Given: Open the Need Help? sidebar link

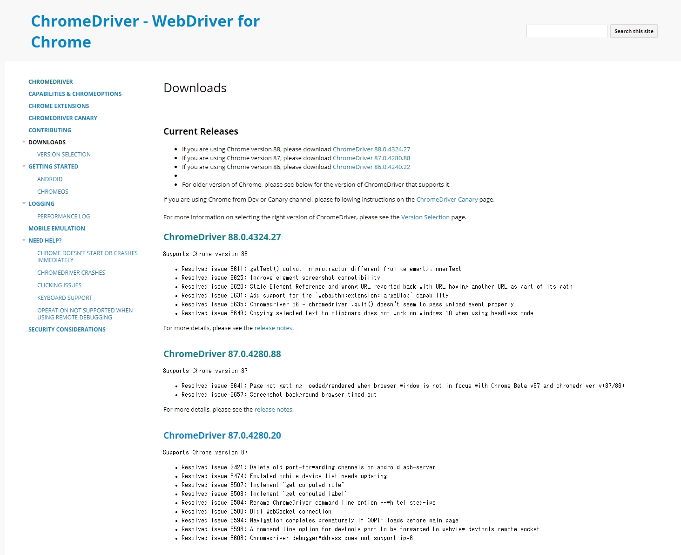Looking at the screenshot, I should pos(45,240).
